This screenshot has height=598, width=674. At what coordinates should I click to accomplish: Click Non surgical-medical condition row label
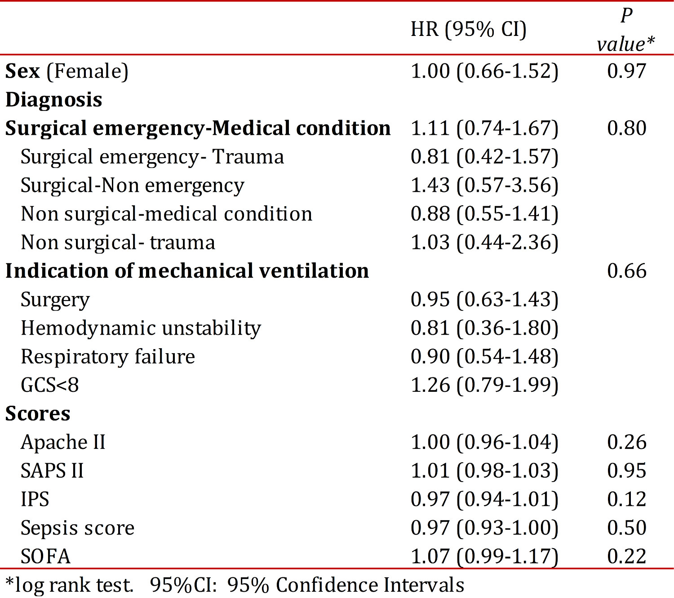click(166, 214)
